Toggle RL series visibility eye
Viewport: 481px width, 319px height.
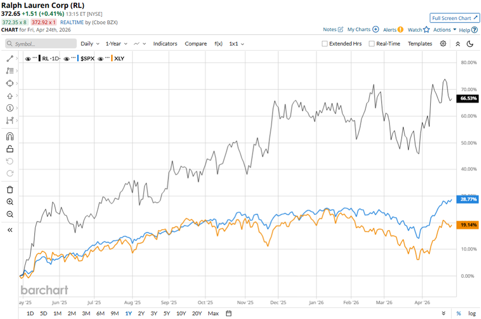[x=28, y=59]
